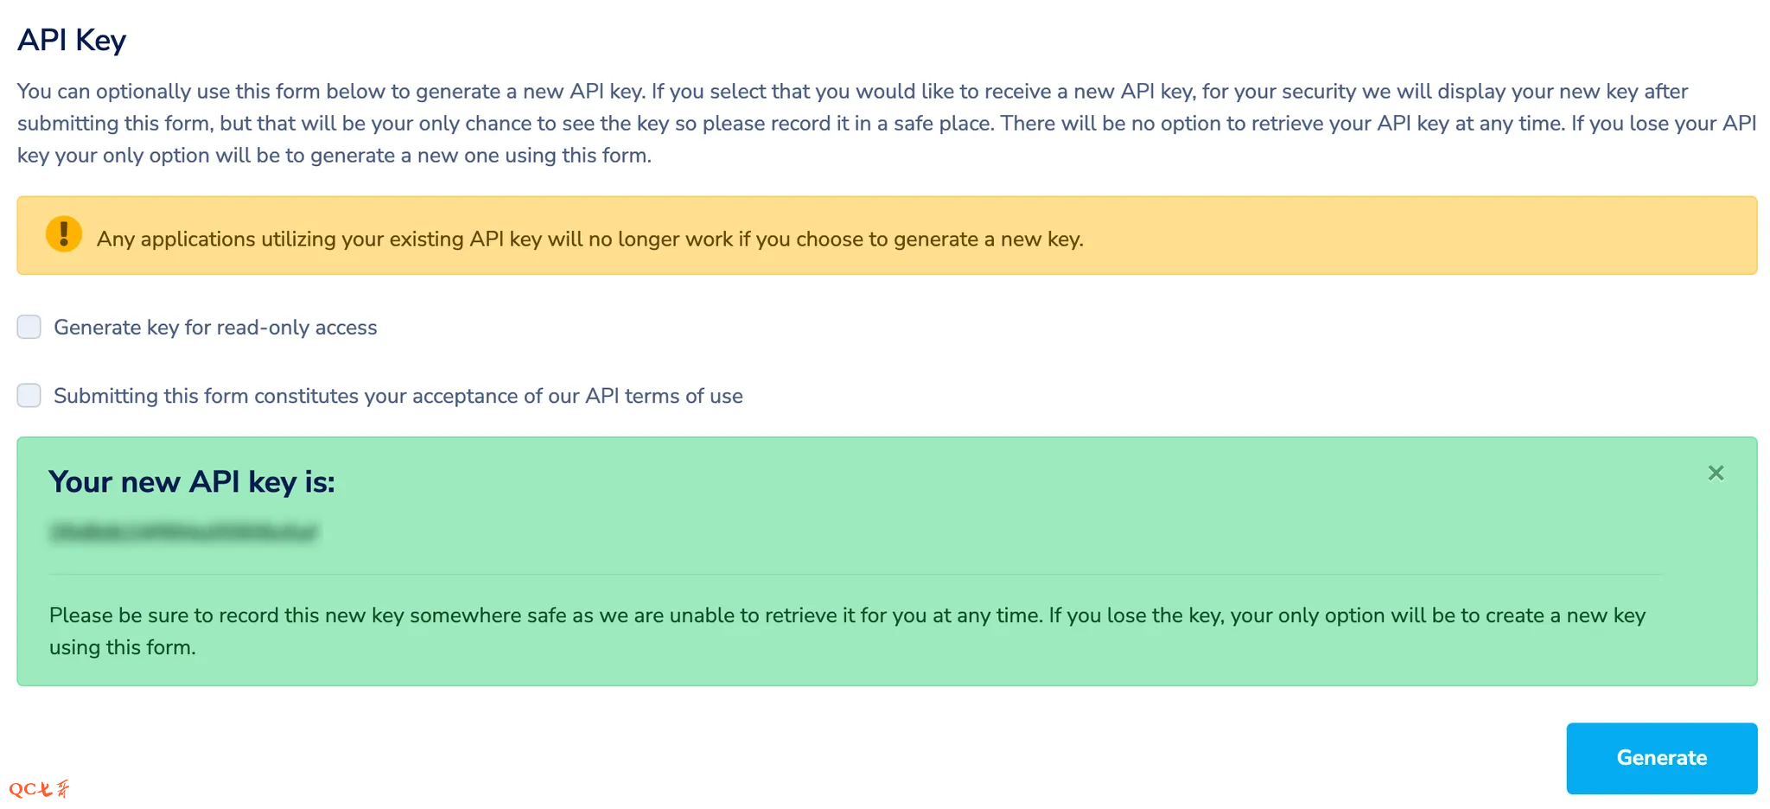Viewport: 1770px width, 809px height.
Task: Click the QC watermark logo
Action: click(x=39, y=788)
